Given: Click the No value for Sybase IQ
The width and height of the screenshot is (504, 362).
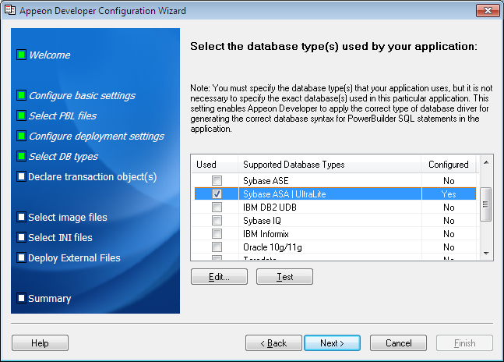Looking at the screenshot, I should pos(449,221).
